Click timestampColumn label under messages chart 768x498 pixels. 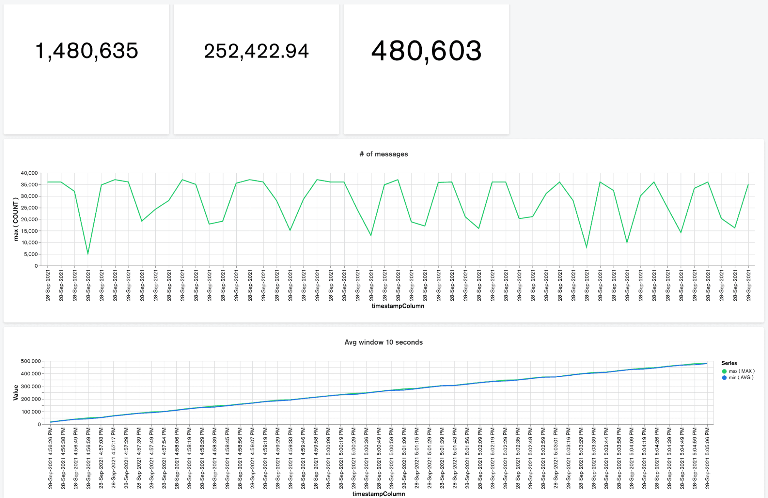tap(398, 306)
